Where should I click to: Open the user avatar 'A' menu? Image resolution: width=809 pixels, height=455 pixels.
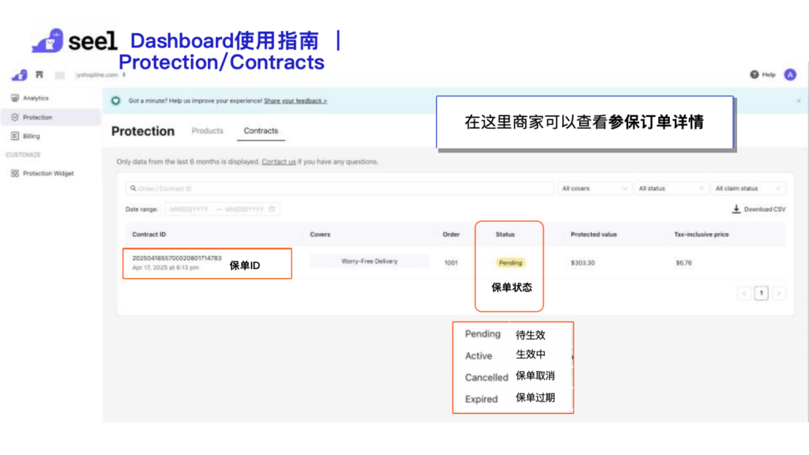tap(790, 74)
